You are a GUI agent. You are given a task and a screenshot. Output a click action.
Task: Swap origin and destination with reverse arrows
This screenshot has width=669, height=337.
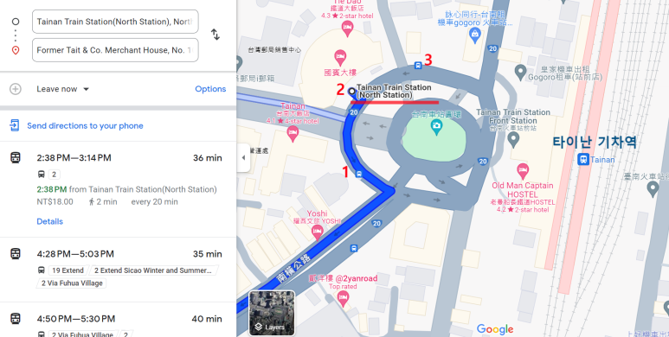[215, 35]
